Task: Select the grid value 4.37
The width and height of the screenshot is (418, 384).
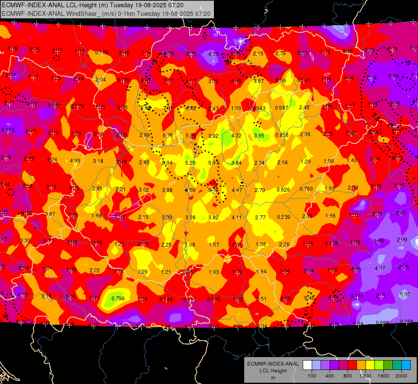Action: coord(380,268)
